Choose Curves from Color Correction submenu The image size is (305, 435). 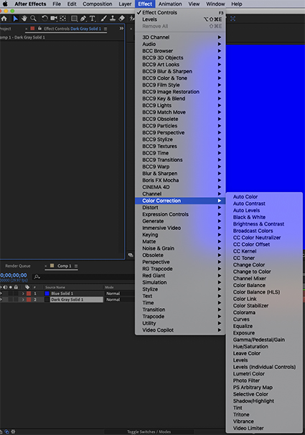pos(264,320)
